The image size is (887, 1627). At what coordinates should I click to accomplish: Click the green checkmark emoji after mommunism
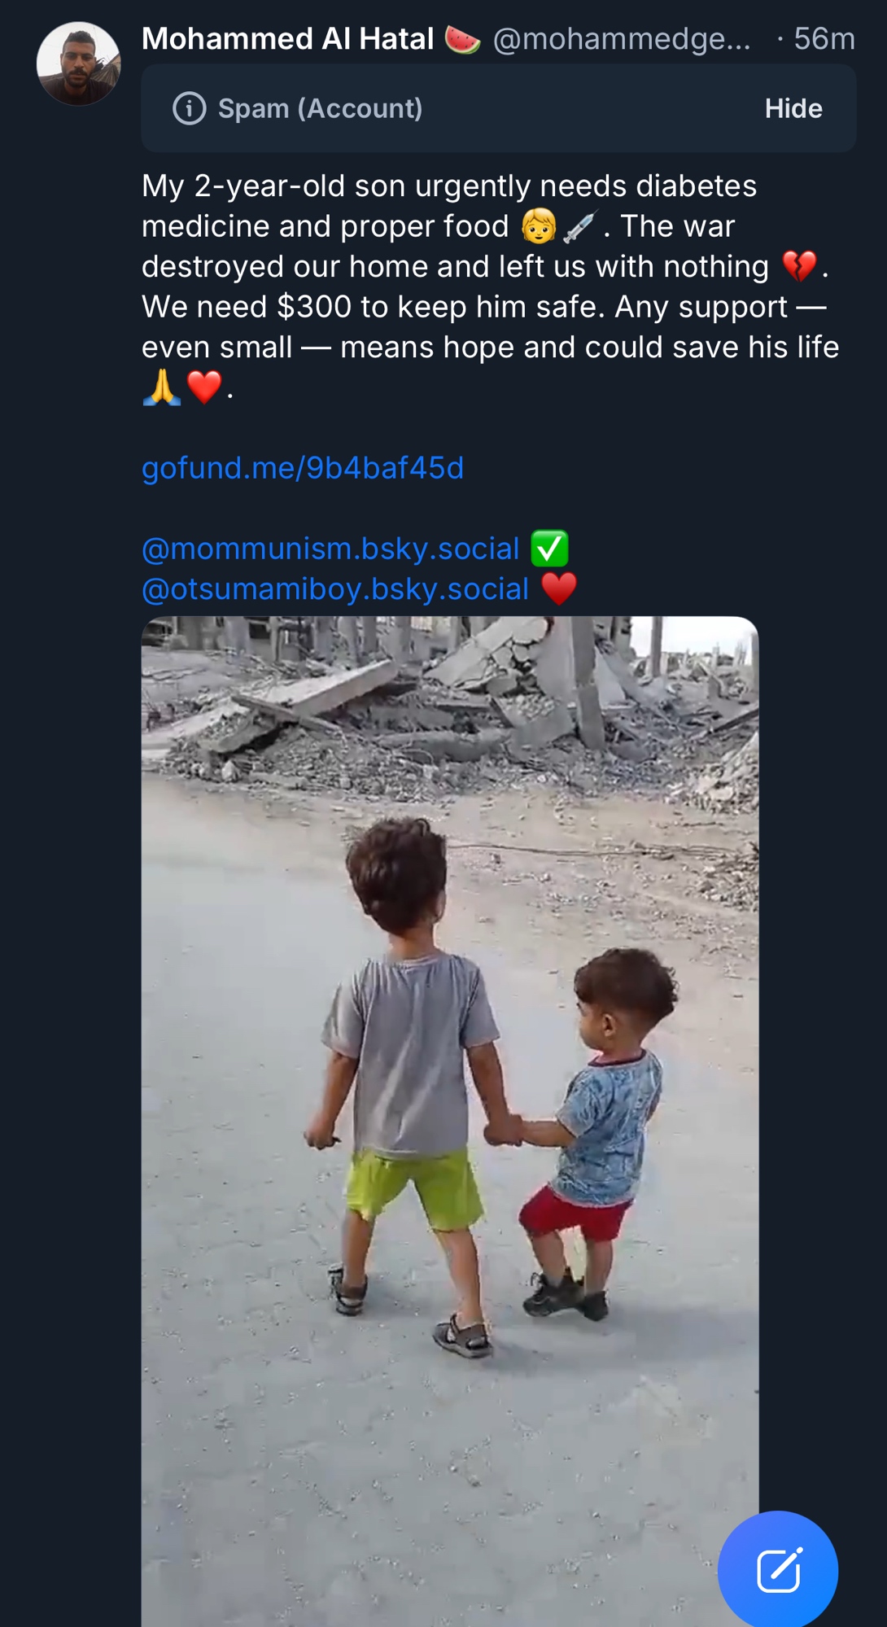(x=549, y=549)
